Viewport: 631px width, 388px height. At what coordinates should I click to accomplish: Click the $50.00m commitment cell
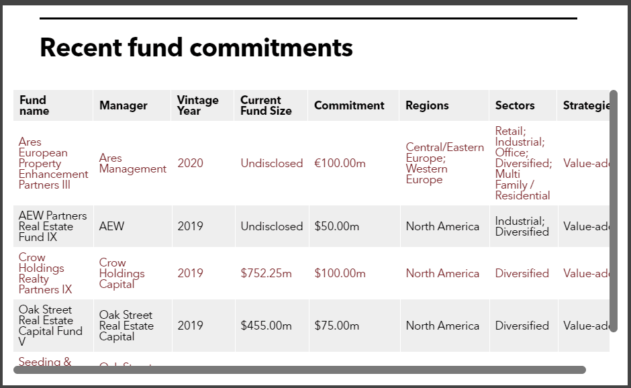(336, 226)
